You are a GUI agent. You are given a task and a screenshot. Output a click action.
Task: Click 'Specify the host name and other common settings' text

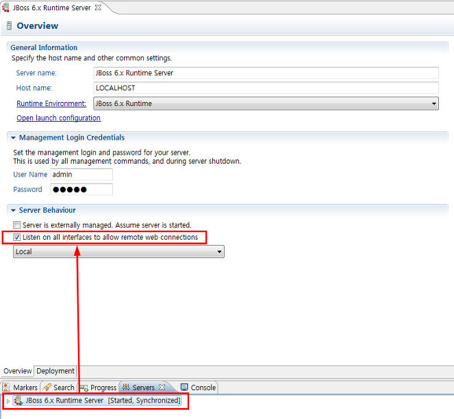(x=92, y=58)
